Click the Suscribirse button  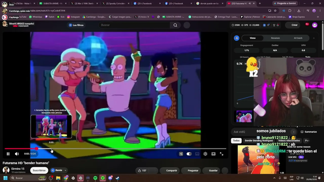click(x=39, y=170)
